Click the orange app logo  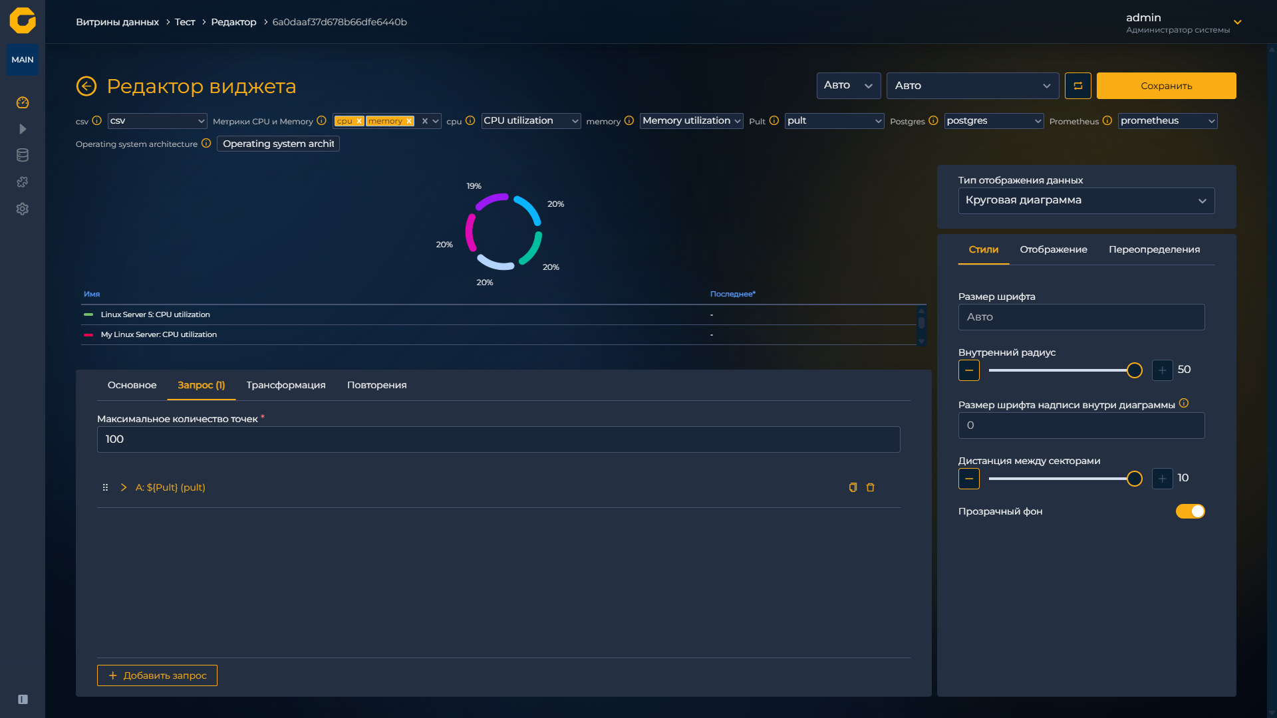click(x=23, y=21)
